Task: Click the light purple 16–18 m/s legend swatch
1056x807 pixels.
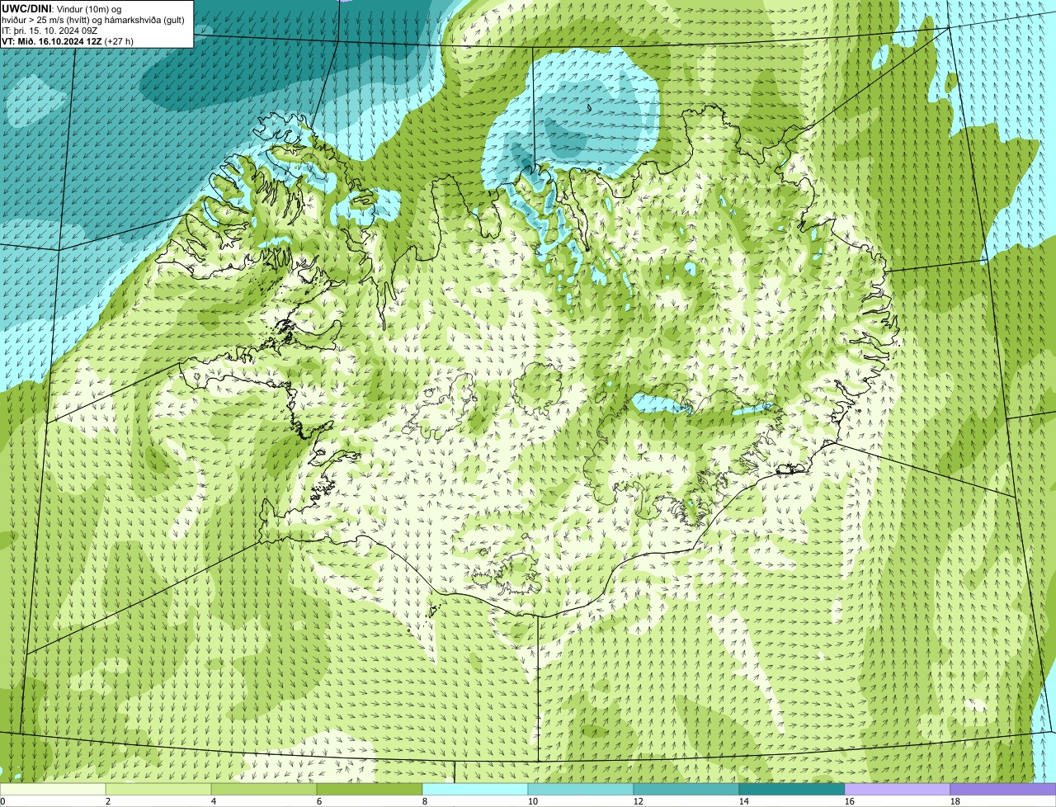Action: point(898,789)
